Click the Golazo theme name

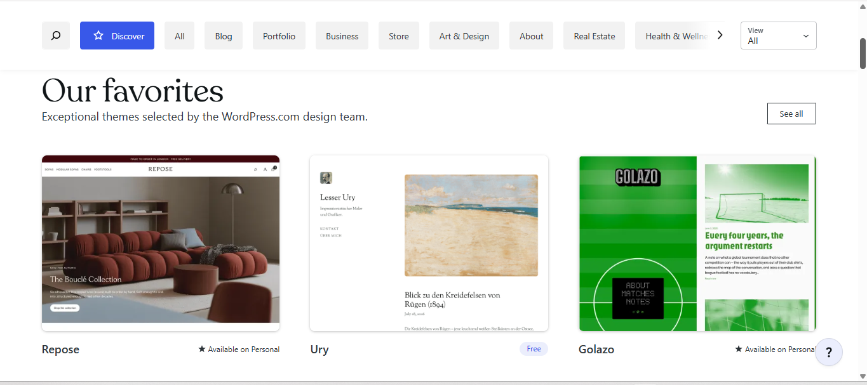596,349
